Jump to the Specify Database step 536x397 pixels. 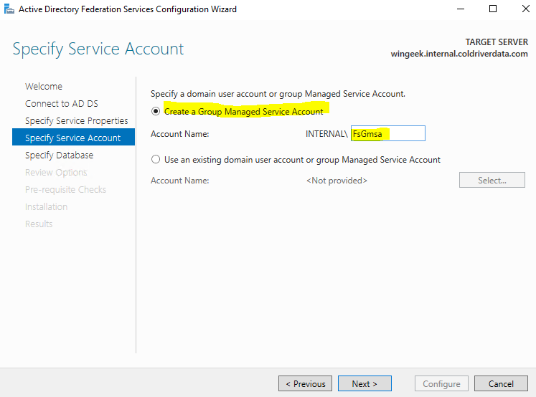click(59, 155)
